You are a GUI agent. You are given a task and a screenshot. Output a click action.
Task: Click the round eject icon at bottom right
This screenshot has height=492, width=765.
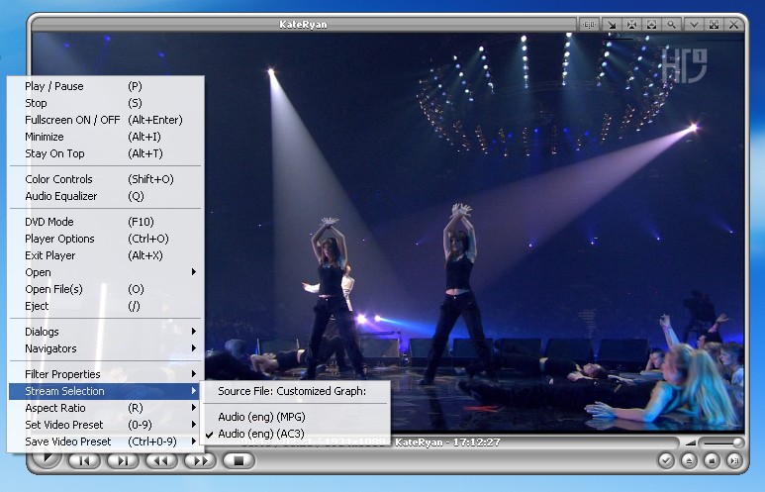689,460
